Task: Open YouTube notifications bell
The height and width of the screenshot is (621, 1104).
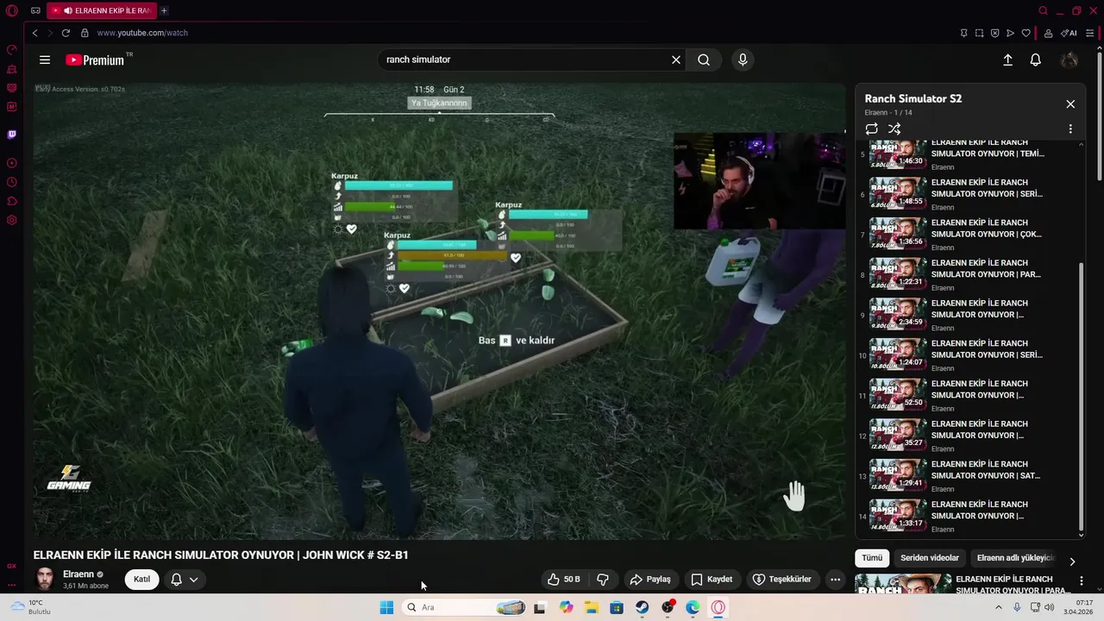Action: [x=1035, y=60]
